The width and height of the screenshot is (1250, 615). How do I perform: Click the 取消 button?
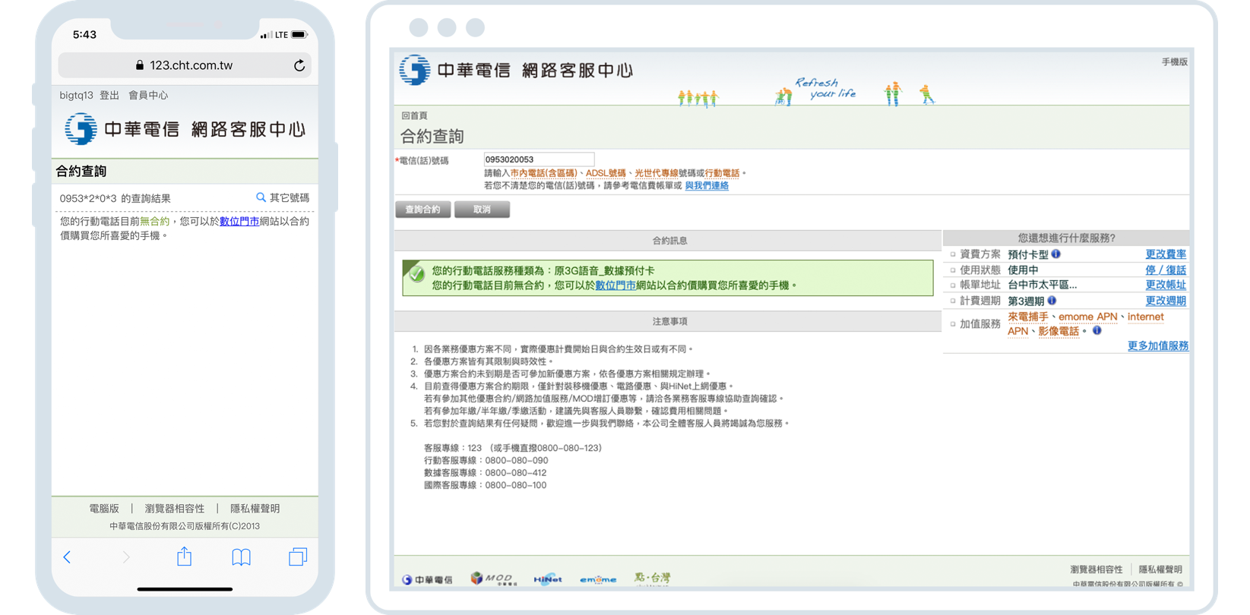[482, 210]
